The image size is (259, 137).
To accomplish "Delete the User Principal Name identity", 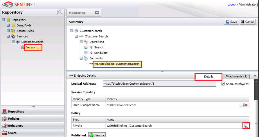I will [246, 105].
